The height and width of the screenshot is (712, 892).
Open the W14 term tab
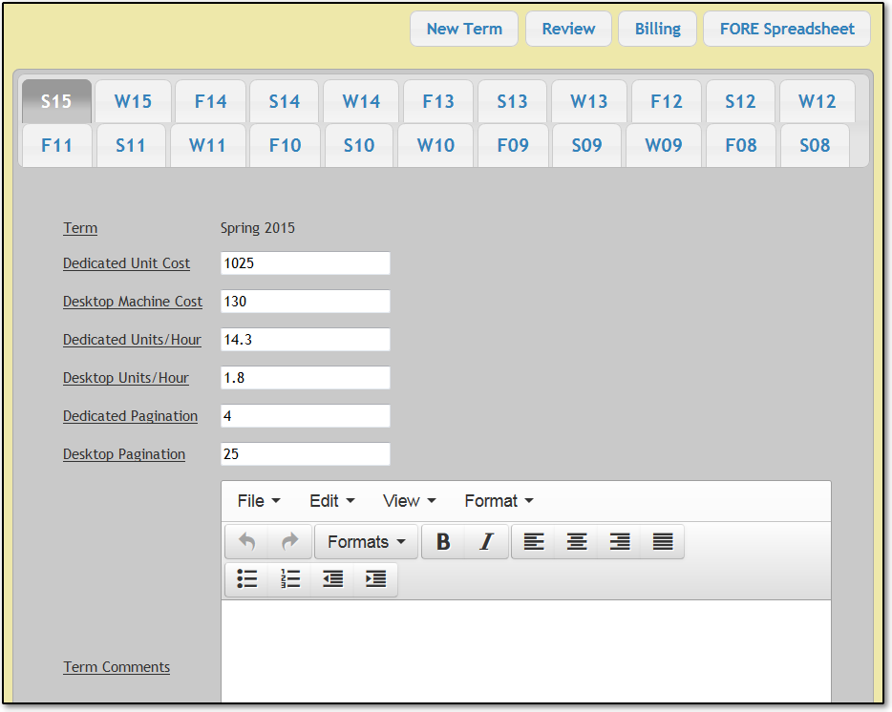(361, 101)
